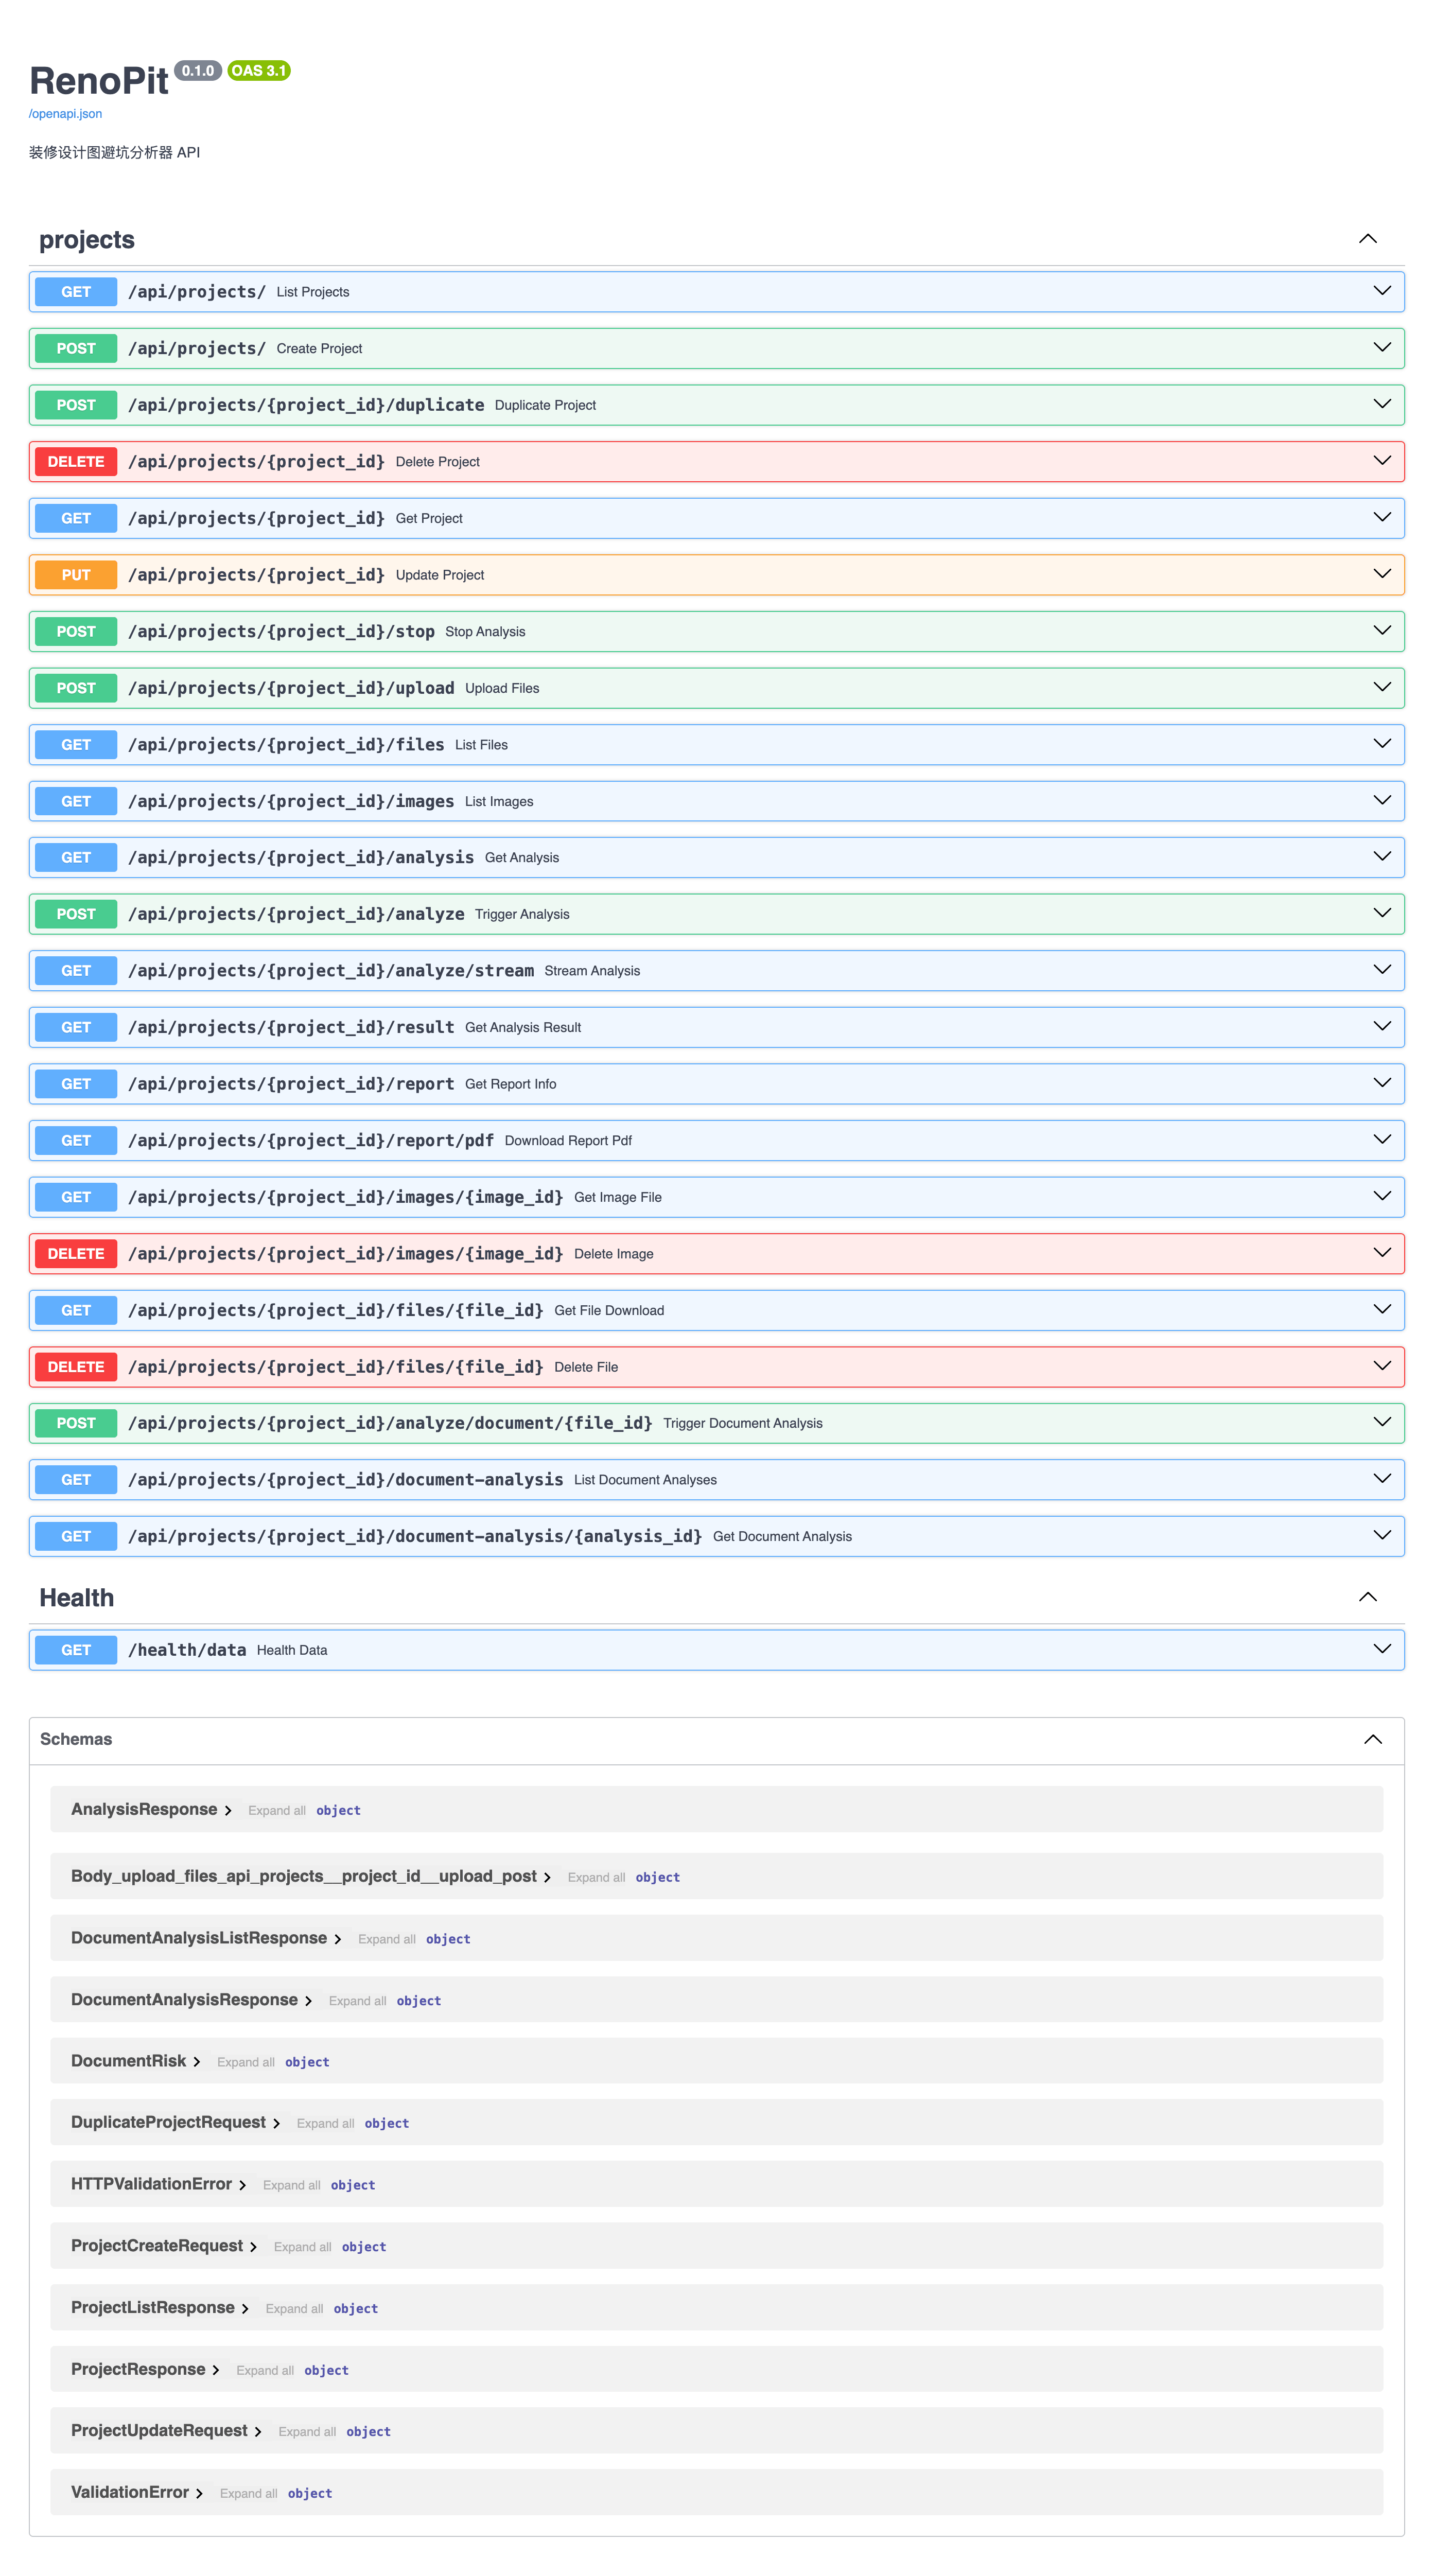
Task: Open the /api/projects/{project_id}/report/pdf endpoint path
Action: click(311, 1140)
